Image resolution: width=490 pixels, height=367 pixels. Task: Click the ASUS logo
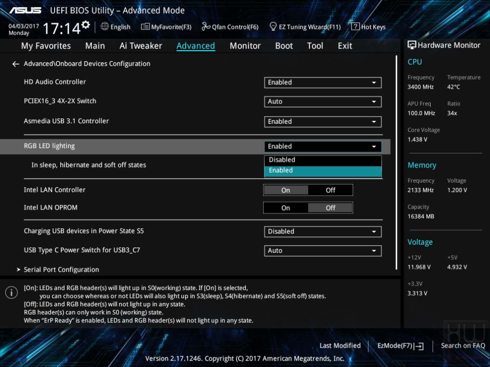click(x=25, y=10)
